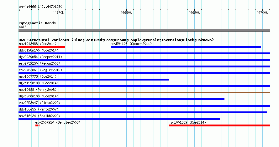Click the left arrow end of ruler
Screen dimensions: 279x147
tap(19, 10)
